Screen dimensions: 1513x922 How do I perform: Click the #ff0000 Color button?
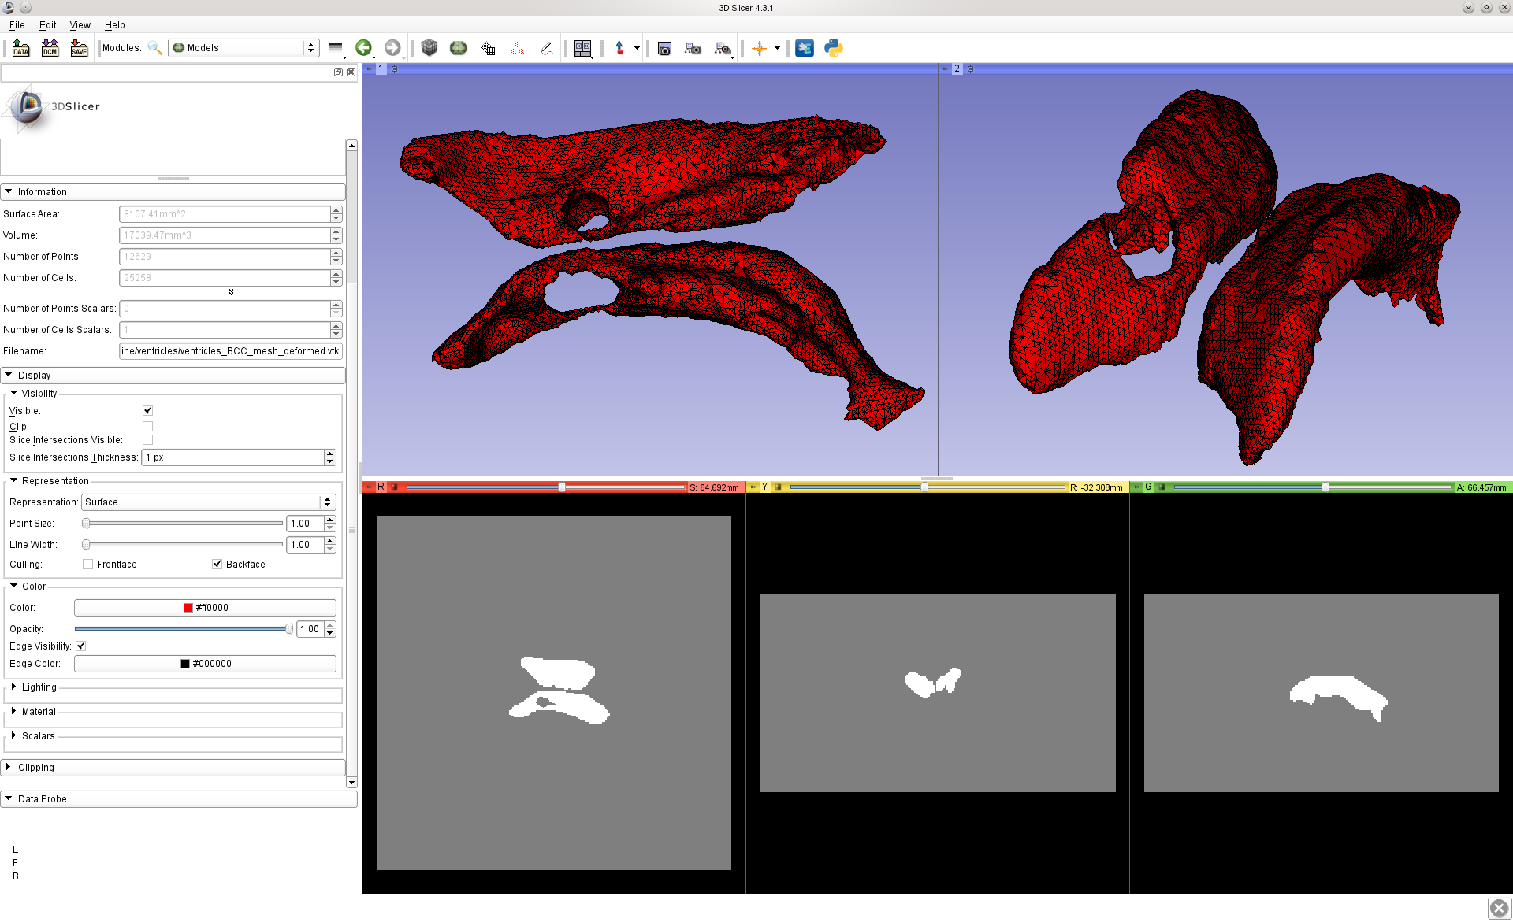tap(205, 608)
